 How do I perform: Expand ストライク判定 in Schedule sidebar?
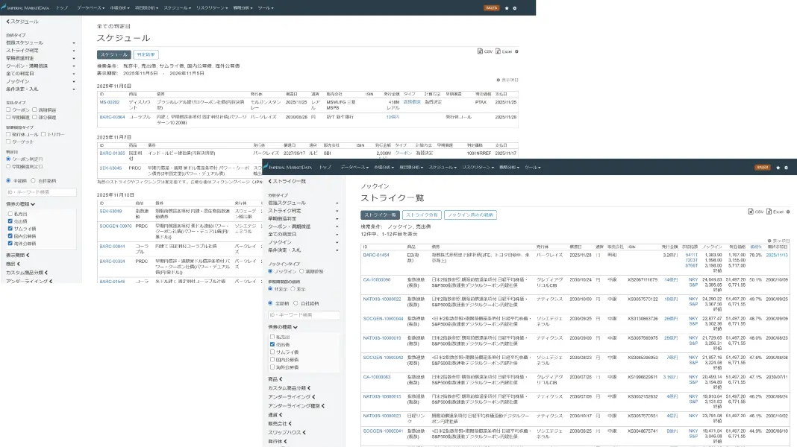click(x=40, y=50)
